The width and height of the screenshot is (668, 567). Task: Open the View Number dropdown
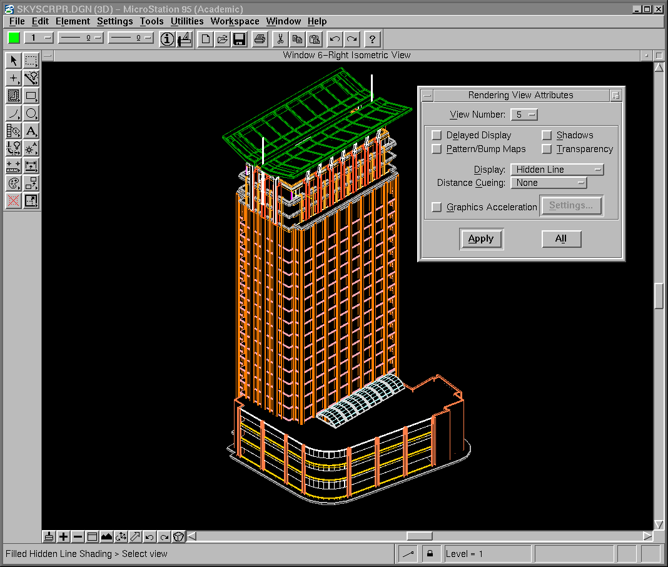(524, 115)
